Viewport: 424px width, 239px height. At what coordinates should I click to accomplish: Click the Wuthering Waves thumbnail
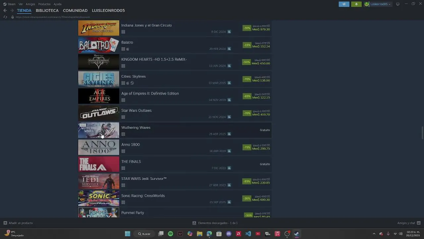[99, 130]
